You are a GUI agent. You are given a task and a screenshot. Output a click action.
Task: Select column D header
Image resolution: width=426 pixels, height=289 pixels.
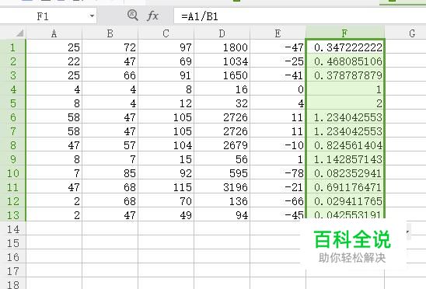tap(222, 33)
